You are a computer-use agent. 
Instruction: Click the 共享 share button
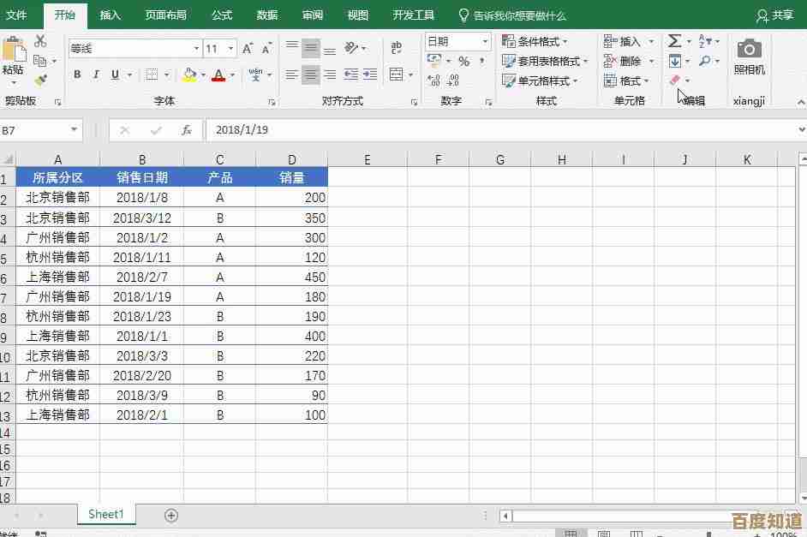[x=774, y=15]
